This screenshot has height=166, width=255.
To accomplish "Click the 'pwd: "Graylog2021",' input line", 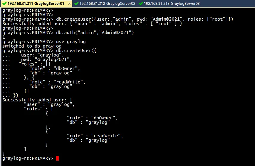I will 47,60.
